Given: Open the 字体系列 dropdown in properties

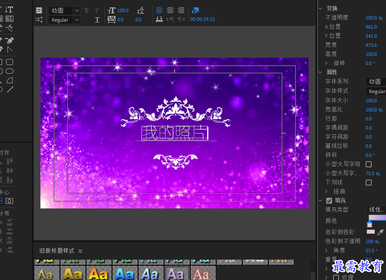Looking at the screenshot, I should (x=376, y=81).
